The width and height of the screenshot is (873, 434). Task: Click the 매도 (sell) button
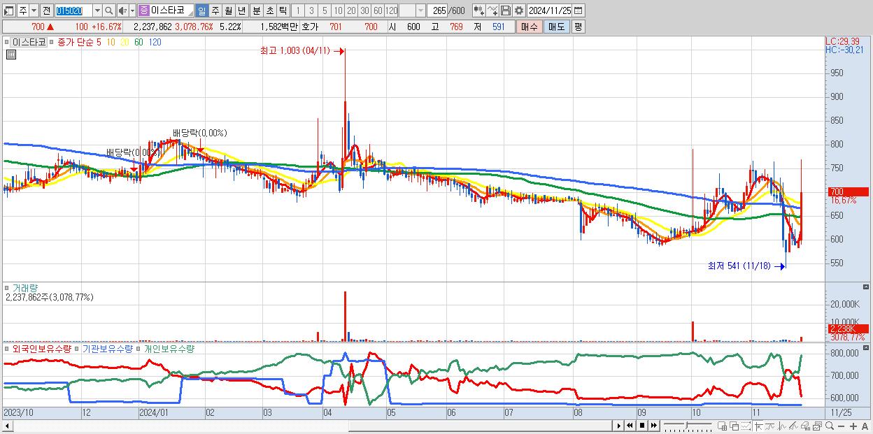[x=557, y=27]
